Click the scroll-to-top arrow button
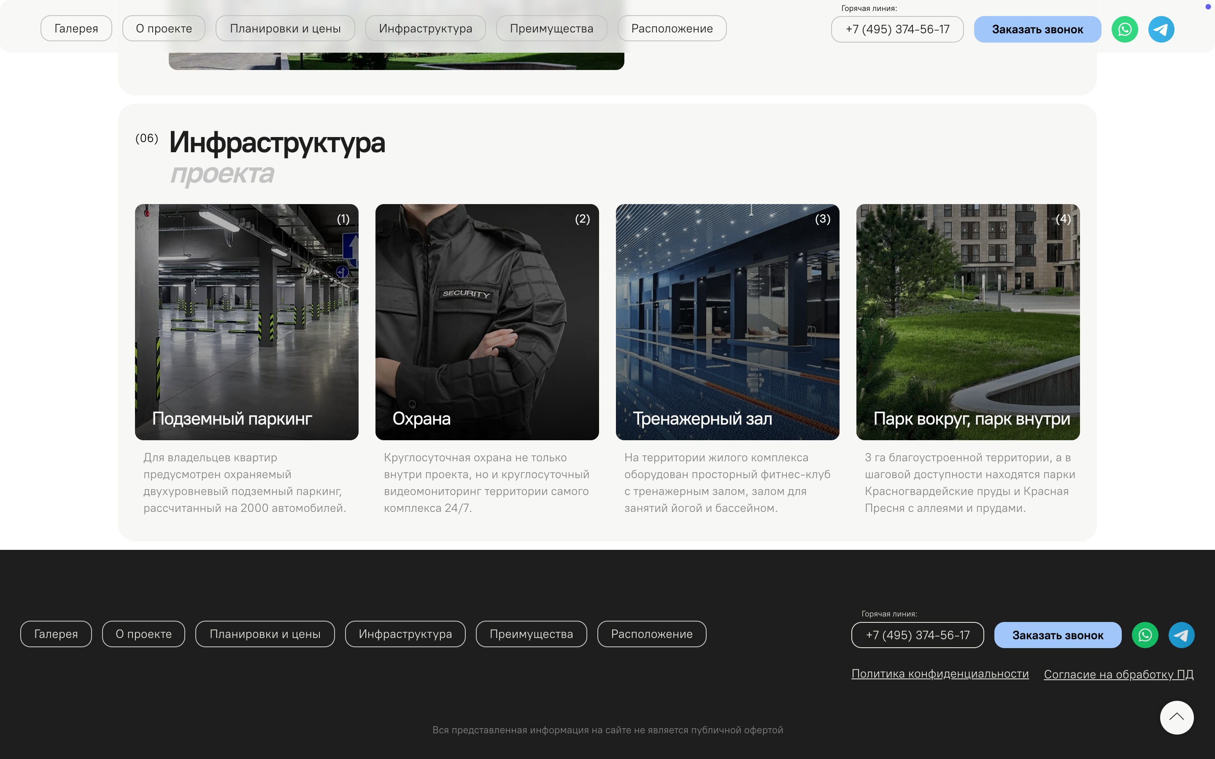 (x=1176, y=717)
